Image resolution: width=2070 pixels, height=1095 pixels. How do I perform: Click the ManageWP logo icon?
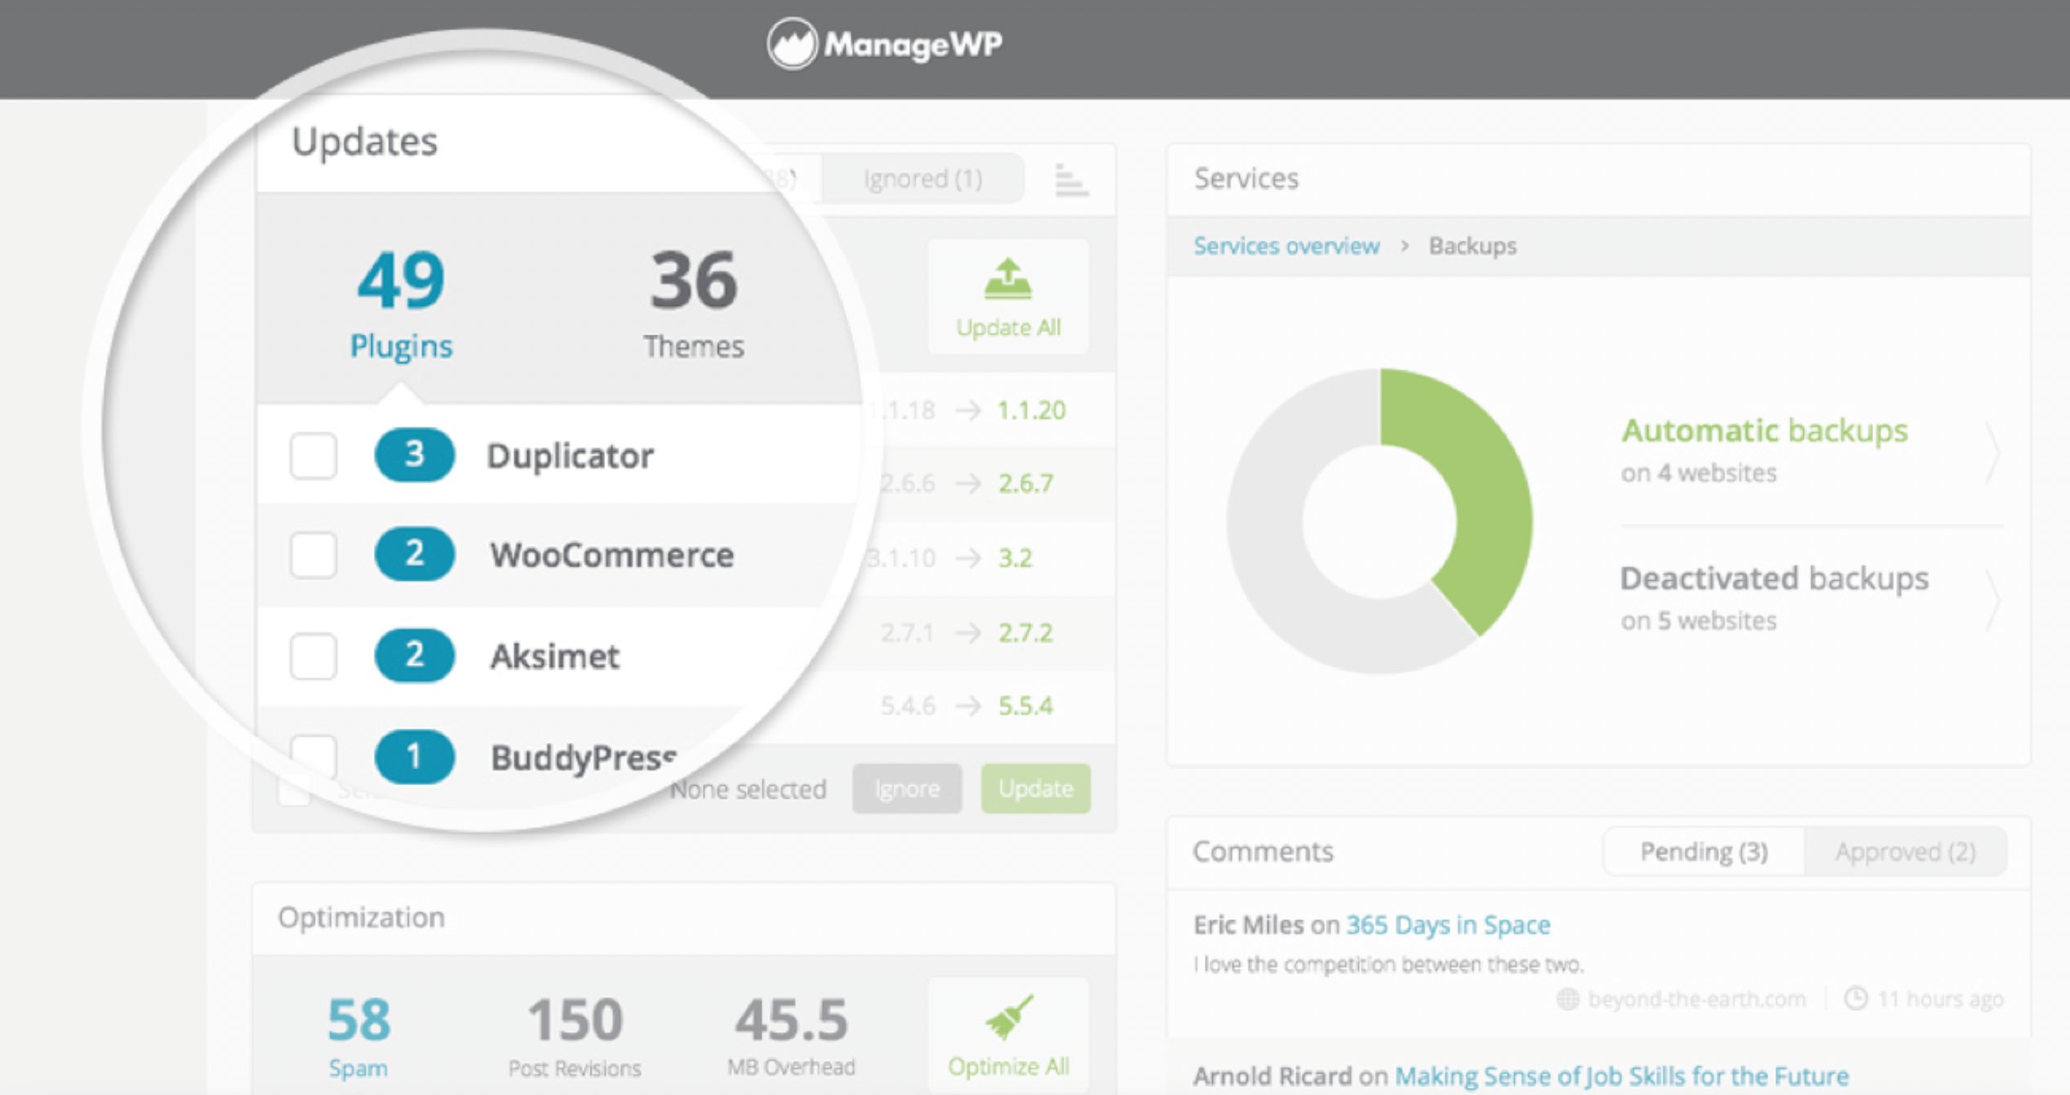point(792,43)
